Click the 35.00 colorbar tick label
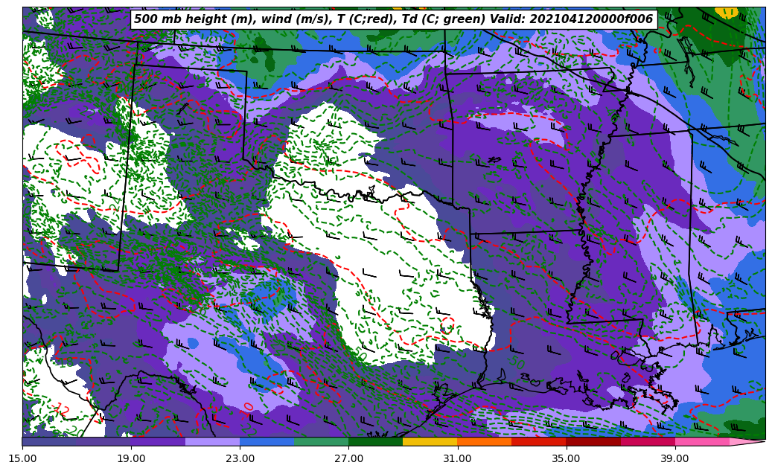Screen dimensions: 772x471 point(566,458)
